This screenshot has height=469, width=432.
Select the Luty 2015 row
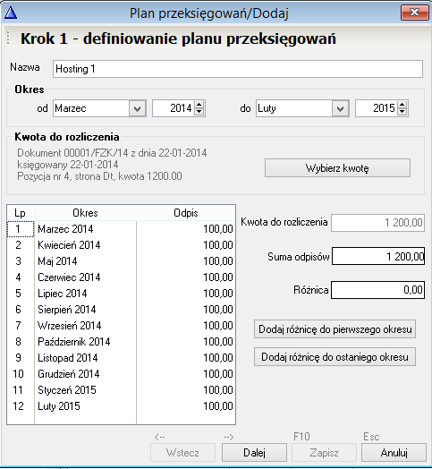click(121, 406)
